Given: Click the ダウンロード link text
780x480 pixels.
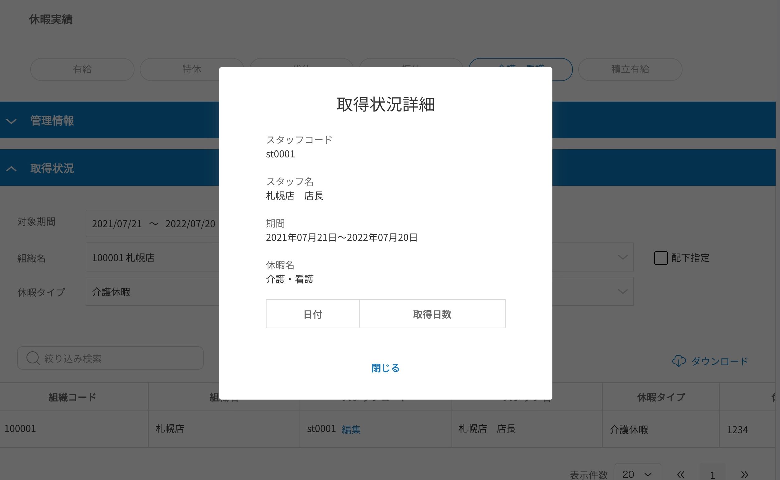Looking at the screenshot, I should pyautogui.click(x=720, y=361).
